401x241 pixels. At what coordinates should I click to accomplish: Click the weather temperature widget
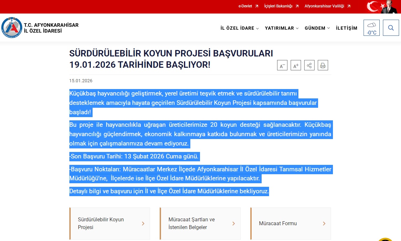click(371, 28)
